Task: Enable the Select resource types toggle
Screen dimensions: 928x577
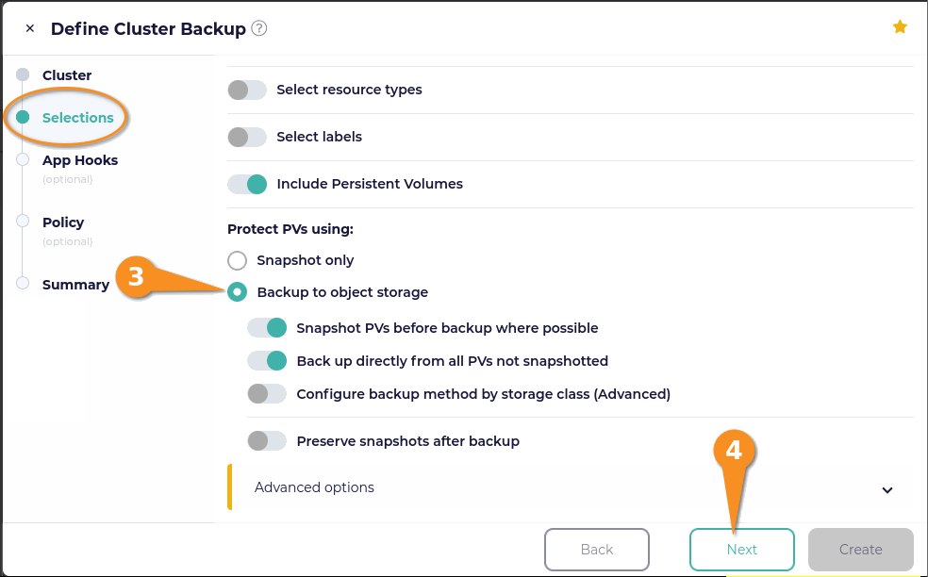Action: pyautogui.click(x=247, y=90)
